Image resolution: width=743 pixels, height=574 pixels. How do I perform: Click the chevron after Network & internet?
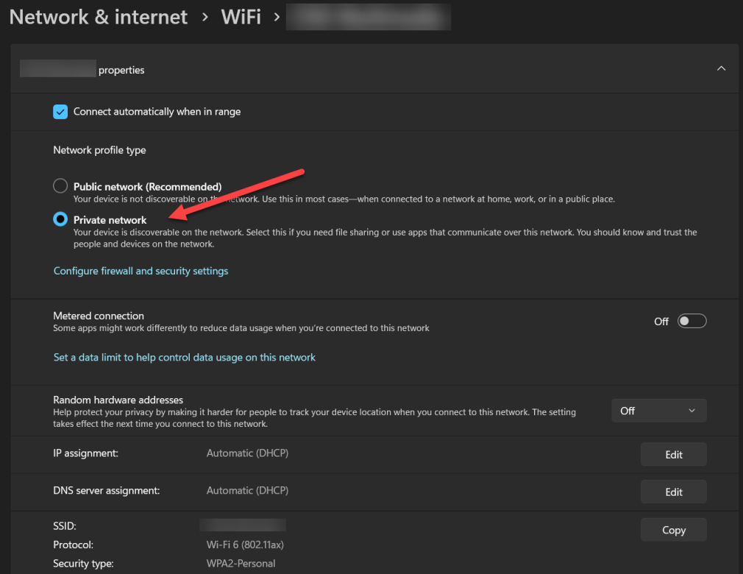205,17
